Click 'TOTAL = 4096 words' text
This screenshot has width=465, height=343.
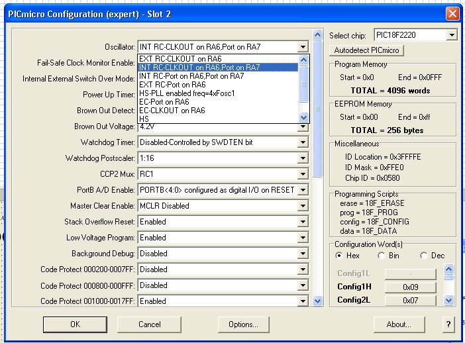(390, 91)
